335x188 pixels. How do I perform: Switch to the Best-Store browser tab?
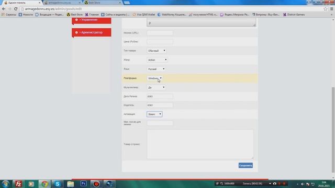[102, 3]
